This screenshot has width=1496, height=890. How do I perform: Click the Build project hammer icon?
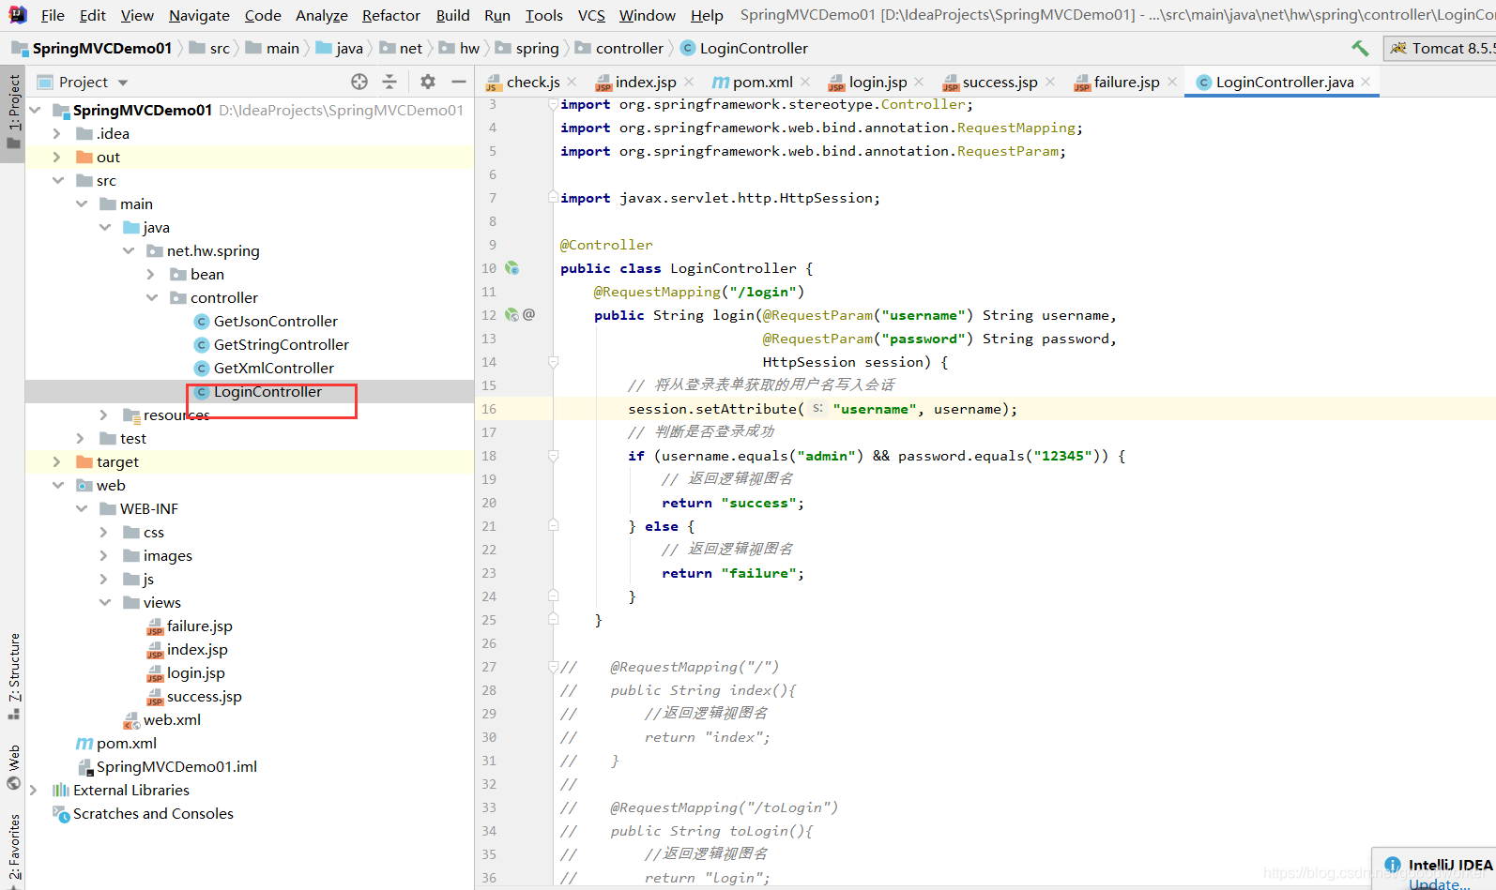[1360, 48]
